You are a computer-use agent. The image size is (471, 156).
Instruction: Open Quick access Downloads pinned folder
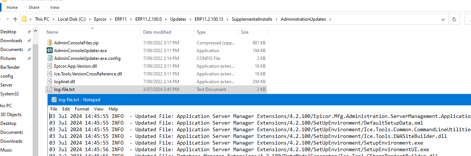(x=11, y=41)
